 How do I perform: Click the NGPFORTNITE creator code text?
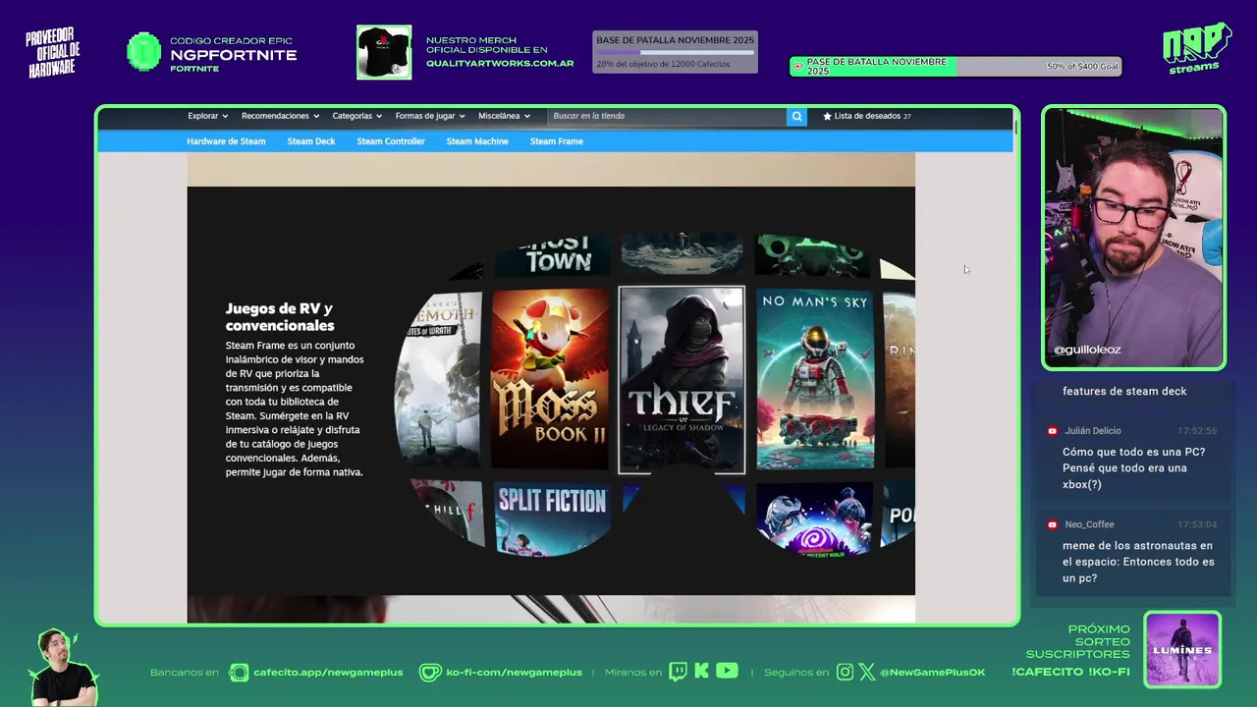[234, 55]
